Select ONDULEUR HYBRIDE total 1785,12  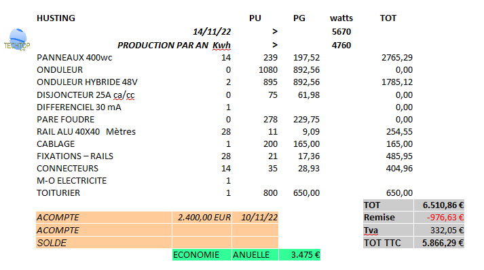point(397,82)
